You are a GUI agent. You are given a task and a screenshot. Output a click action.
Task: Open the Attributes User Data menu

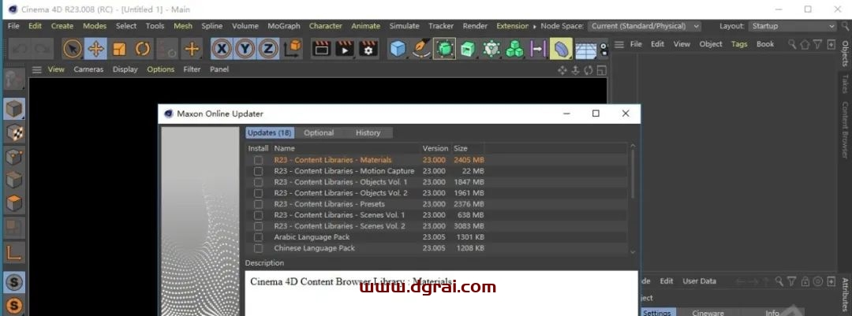(699, 281)
